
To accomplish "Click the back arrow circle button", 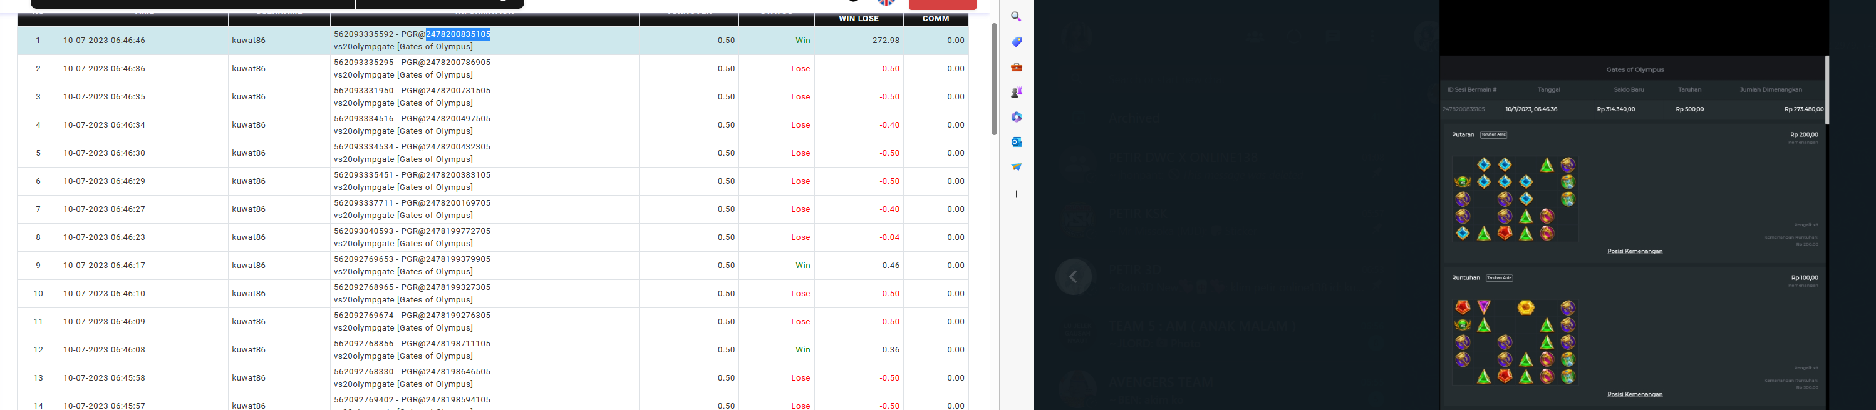I will click(x=1074, y=277).
